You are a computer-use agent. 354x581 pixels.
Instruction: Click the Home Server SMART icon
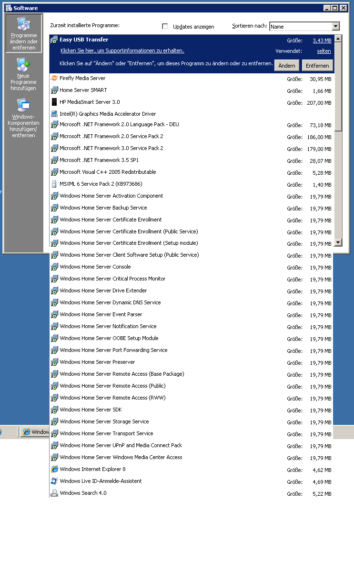pyautogui.click(x=54, y=90)
